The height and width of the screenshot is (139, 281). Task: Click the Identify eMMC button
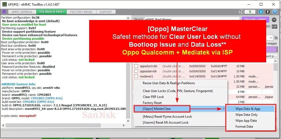[255, 19]
